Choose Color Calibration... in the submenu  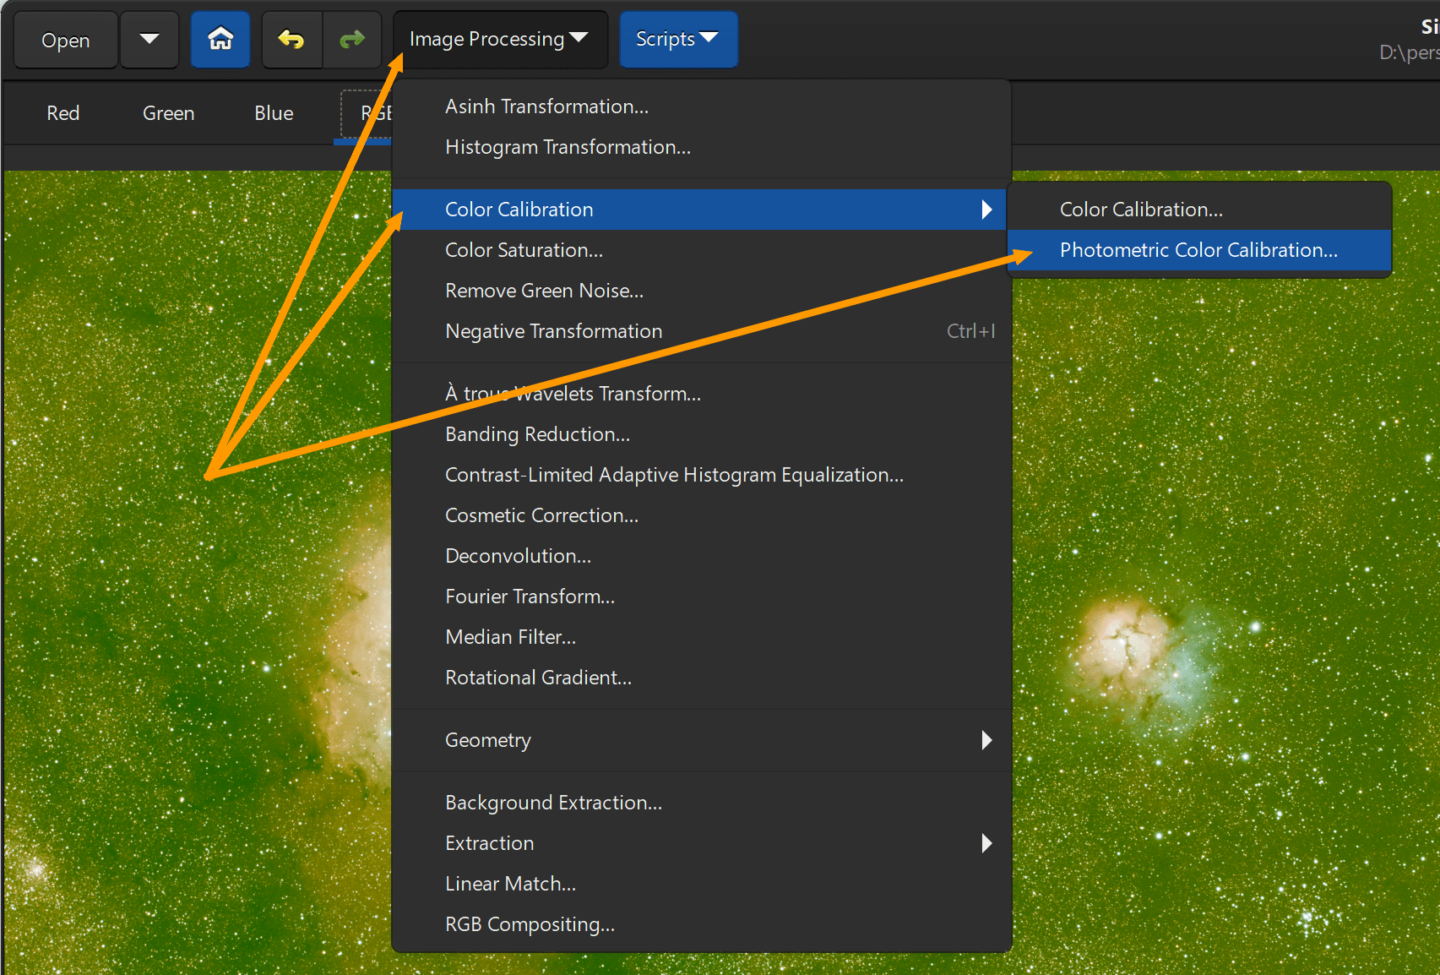(1140, 210)
